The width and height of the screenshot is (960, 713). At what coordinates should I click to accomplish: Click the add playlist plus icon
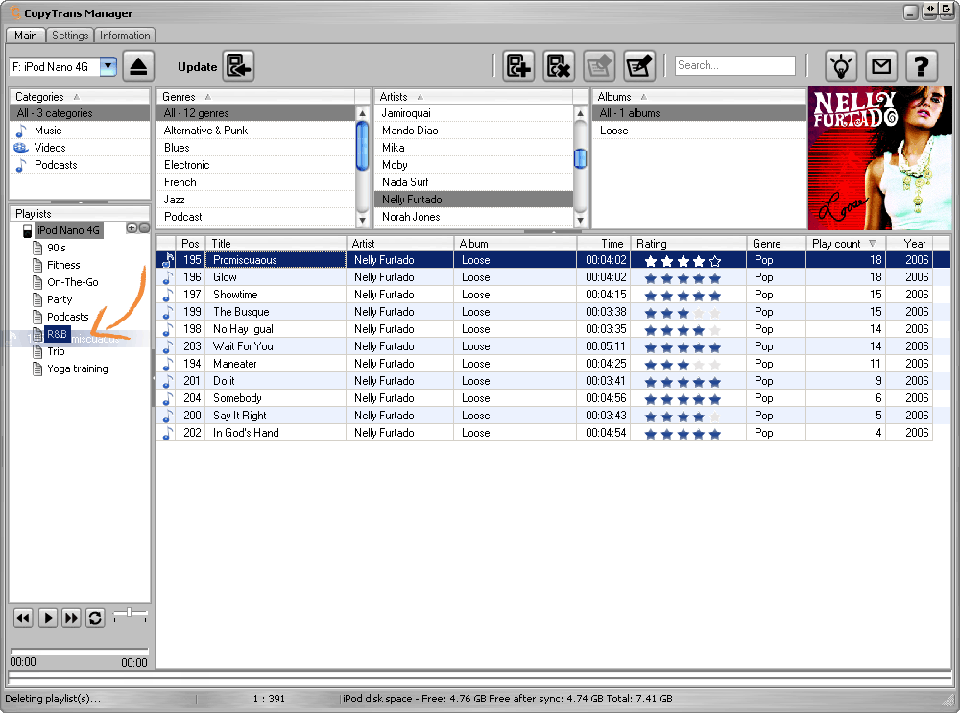tap(132, 227)
